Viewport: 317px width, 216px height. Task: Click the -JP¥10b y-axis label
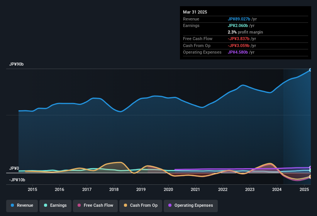click(x=17, y=180)
